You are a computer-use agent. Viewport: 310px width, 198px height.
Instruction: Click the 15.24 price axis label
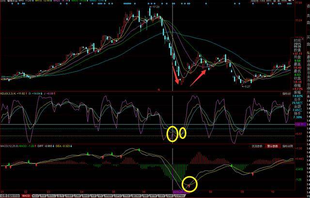(299, 20)
